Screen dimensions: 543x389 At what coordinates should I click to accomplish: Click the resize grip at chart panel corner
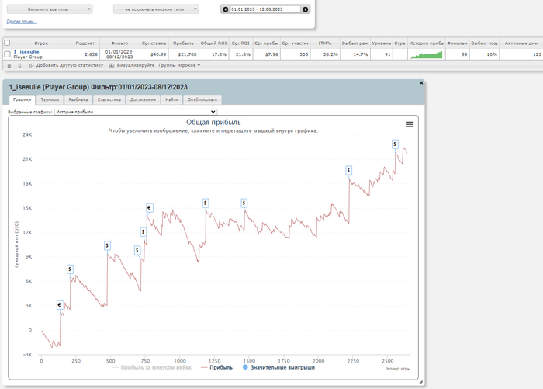(420, 382)
